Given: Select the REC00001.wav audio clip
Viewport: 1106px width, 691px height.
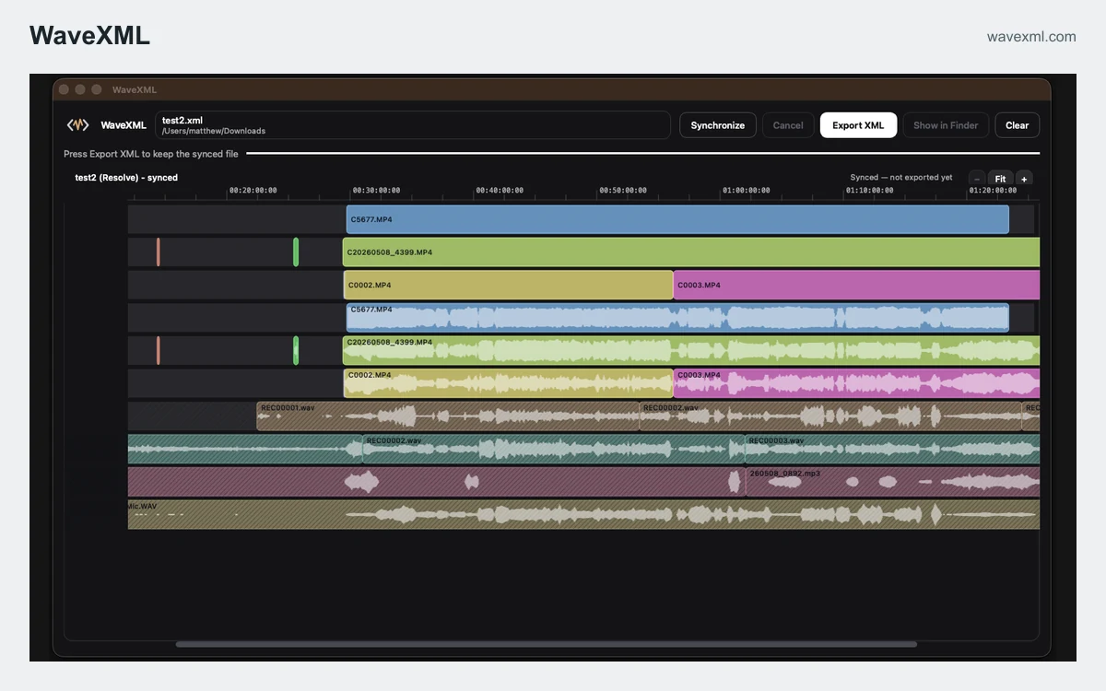Looking at the screenshot, I should point(448,416).
